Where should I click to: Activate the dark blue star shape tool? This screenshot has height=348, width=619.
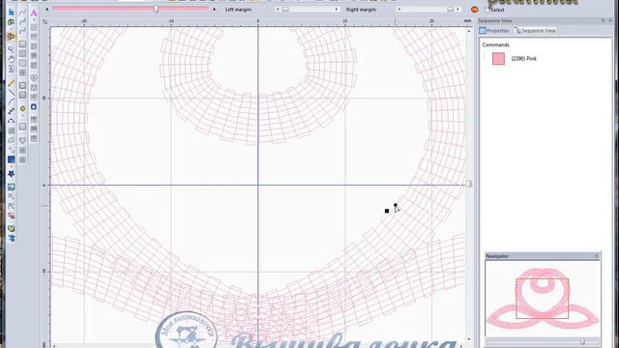11,174
